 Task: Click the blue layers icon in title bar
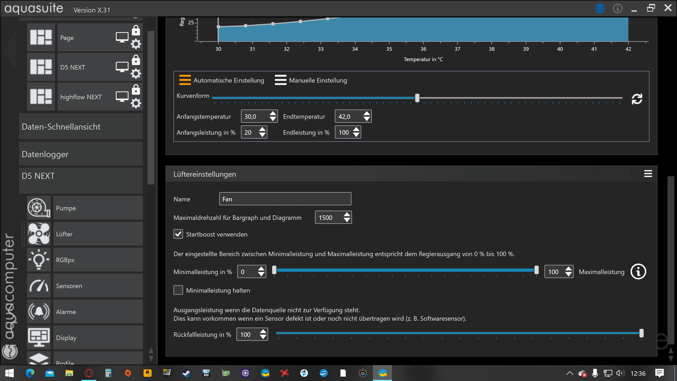tap(600, 8)
